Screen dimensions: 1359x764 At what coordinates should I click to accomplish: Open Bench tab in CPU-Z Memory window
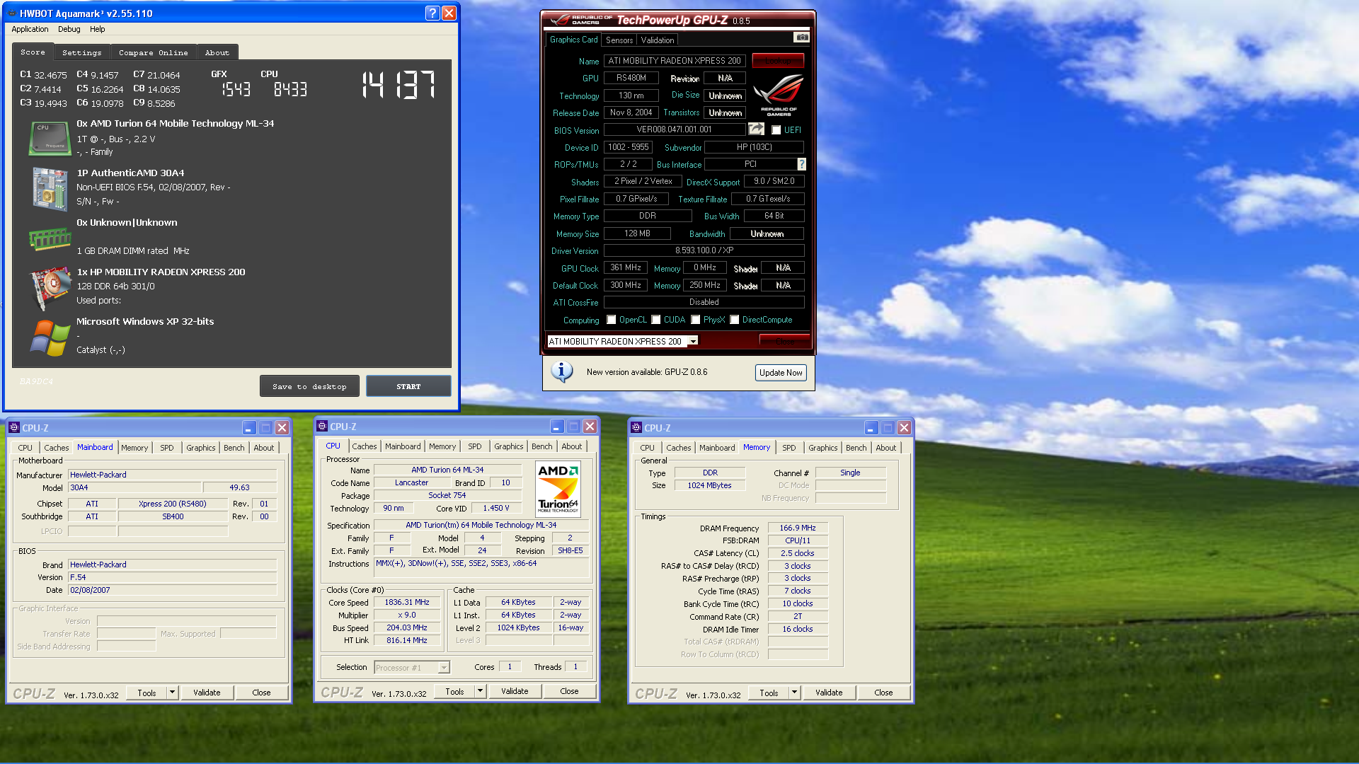[856, 448]
